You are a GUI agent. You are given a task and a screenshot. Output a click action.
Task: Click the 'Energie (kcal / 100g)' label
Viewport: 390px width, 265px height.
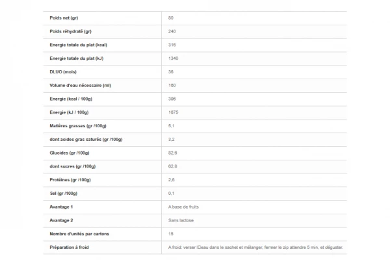72,99
